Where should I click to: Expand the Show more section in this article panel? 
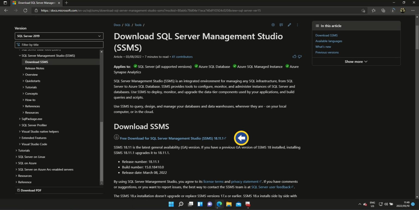(356, 62)
